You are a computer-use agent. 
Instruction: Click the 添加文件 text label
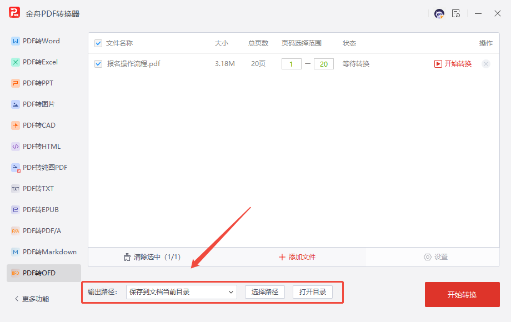coord(302,257)
